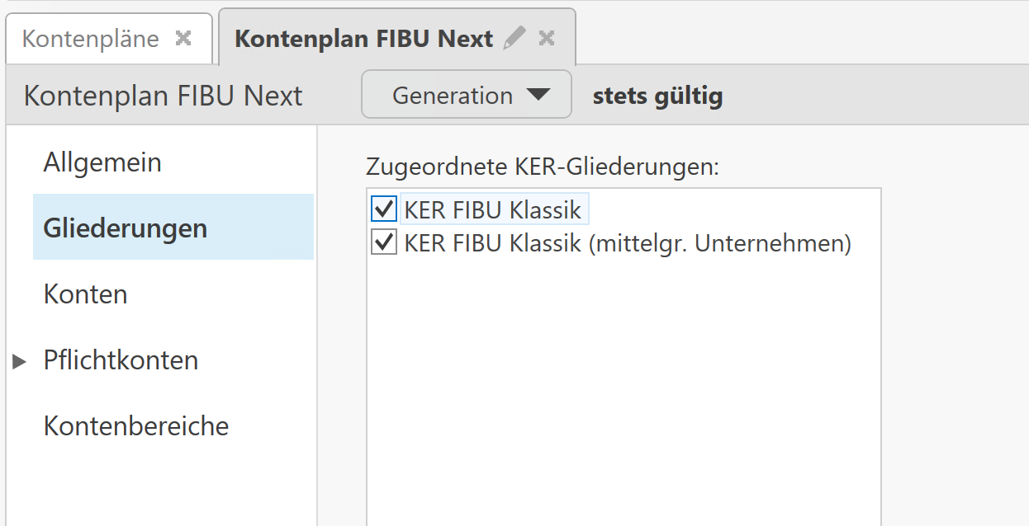
Task: Open the Generation dropdown
Action: click(x=467, y=96)
